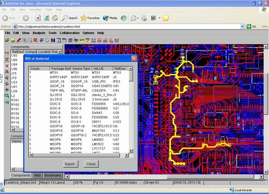269x194 pixels.
Task: Click the VALUE column header
Action: click(x=102, y=69)
